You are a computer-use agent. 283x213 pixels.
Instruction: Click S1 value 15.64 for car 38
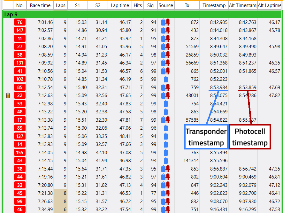click(x=81, y=169)
